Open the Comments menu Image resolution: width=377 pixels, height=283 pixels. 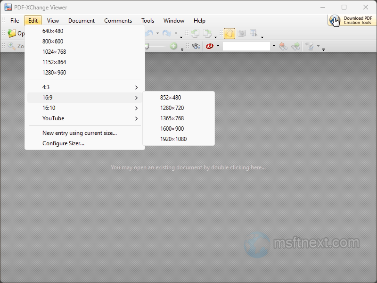point(118,21)
